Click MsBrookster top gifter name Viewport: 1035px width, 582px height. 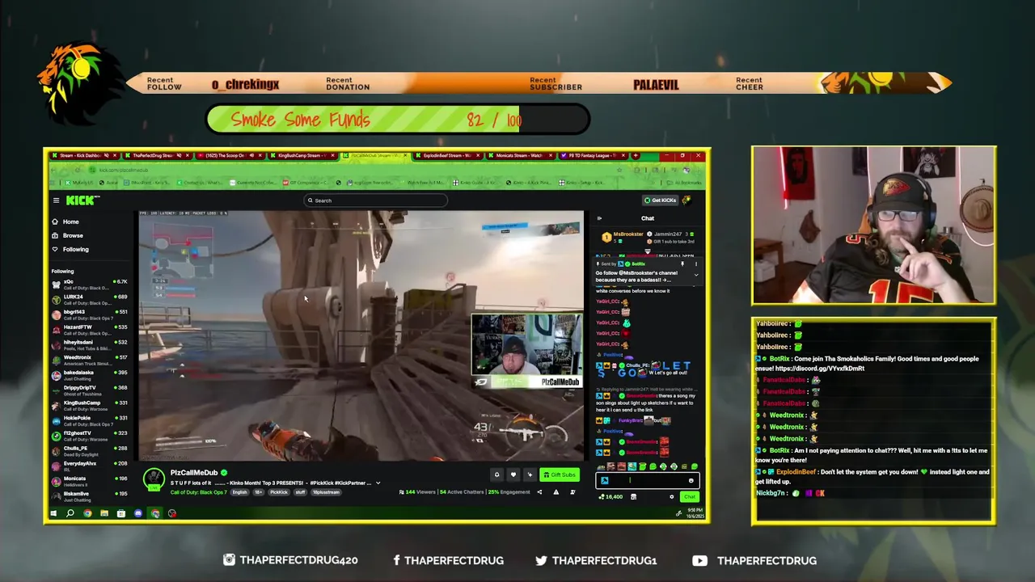tap(628, 234)
